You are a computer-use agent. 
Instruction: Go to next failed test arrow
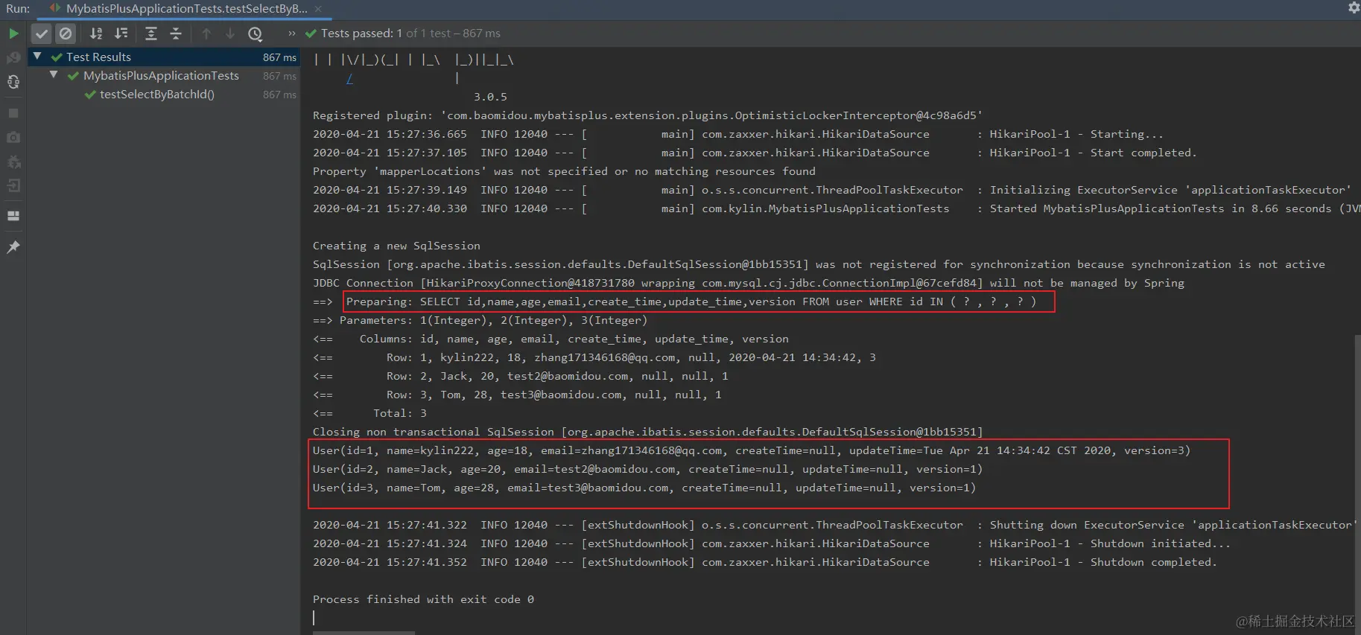click(x=230, y=33)
